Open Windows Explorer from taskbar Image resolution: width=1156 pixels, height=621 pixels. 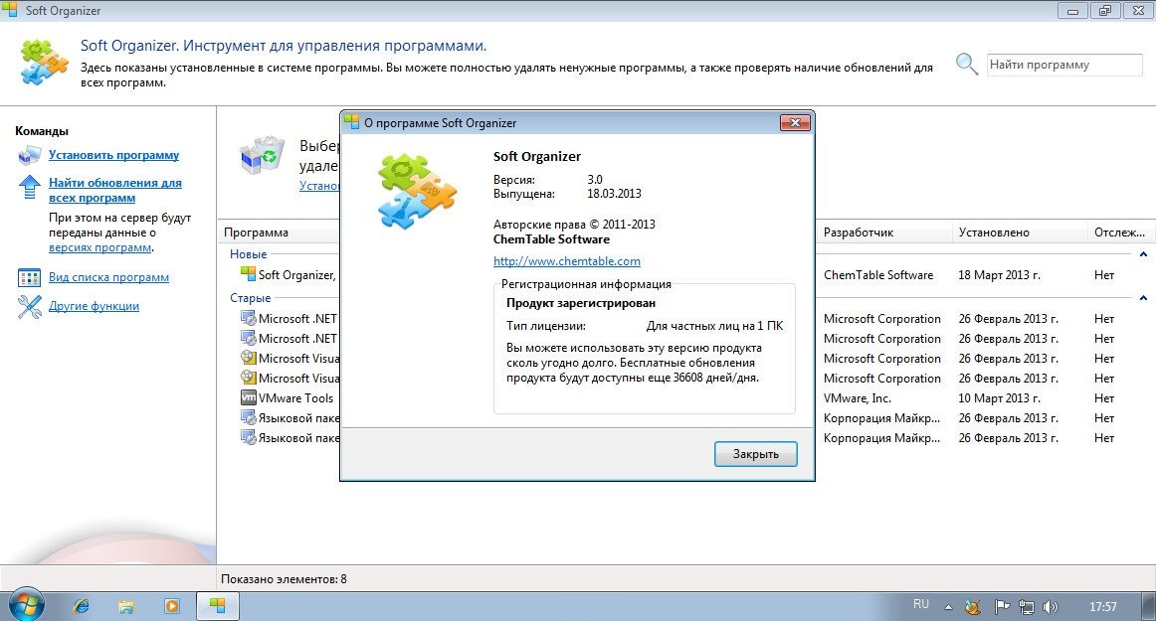[126, 606]
